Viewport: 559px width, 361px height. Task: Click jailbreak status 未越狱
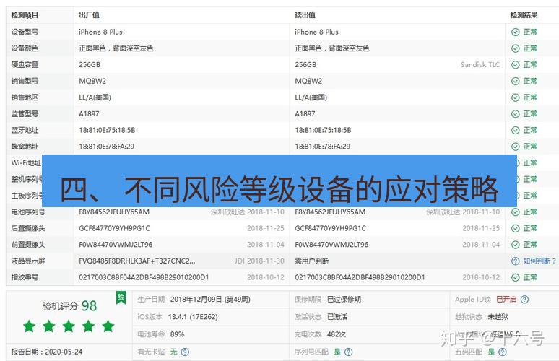[498, 317]
